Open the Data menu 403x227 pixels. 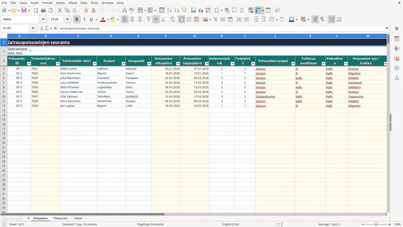(x=84, y=3)
